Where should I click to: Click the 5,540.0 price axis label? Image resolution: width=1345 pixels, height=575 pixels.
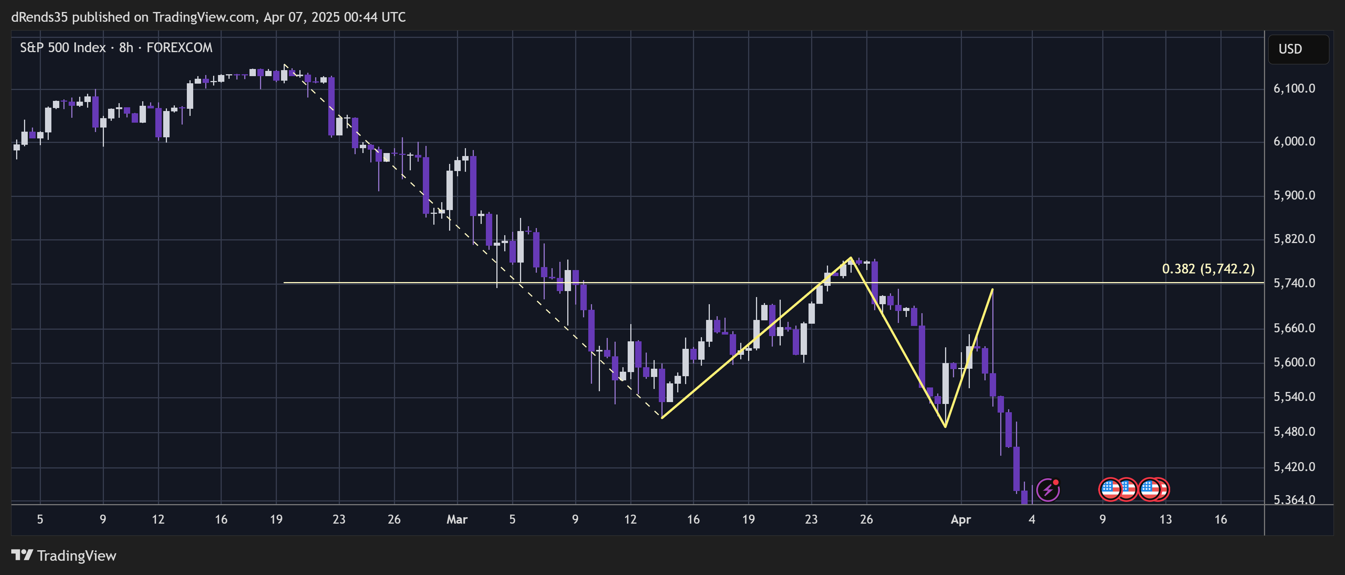coord(1294,396)
